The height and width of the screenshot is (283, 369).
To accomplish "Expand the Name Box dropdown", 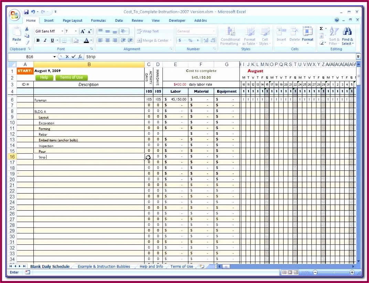I will [x=54, y=57].
